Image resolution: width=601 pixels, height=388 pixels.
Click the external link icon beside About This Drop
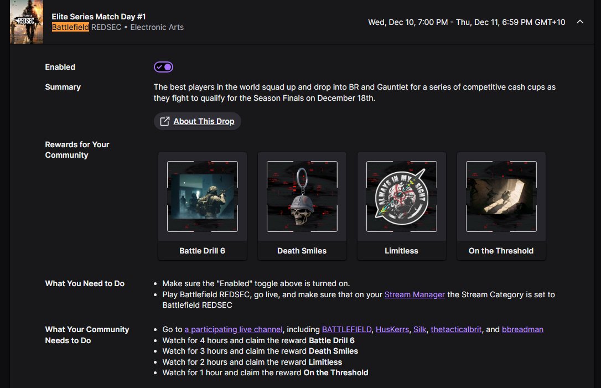pyautogui.click(x=164, y=121)
